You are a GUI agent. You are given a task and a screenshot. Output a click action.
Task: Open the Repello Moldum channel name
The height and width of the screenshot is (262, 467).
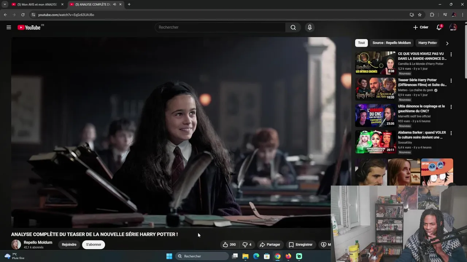(x=38, y=242)
